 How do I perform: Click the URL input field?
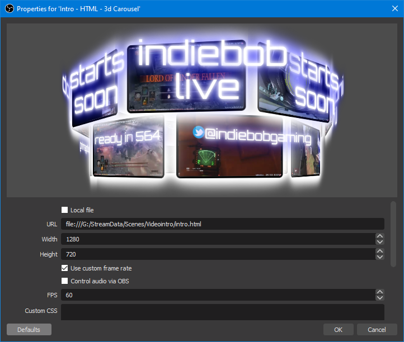click(223, 224)
